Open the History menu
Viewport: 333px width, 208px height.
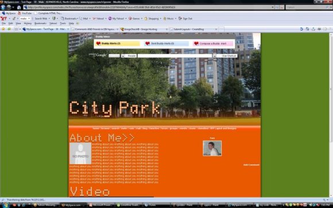(28, 24)
